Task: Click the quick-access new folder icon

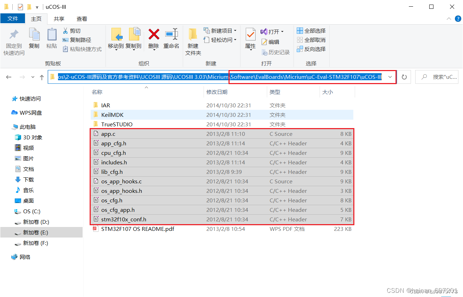Action: click(x=29, y=7)
